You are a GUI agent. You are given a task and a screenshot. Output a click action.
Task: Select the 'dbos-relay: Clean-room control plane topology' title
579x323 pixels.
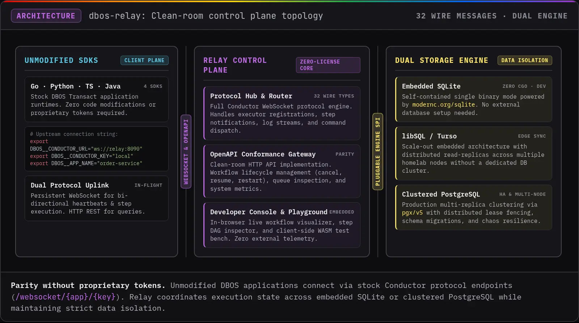click(x=206, y=16)
